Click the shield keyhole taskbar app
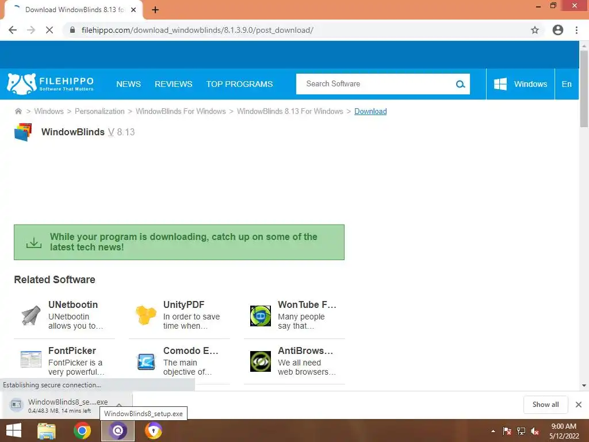Screen dimensions: 589x442 point(153,430)
